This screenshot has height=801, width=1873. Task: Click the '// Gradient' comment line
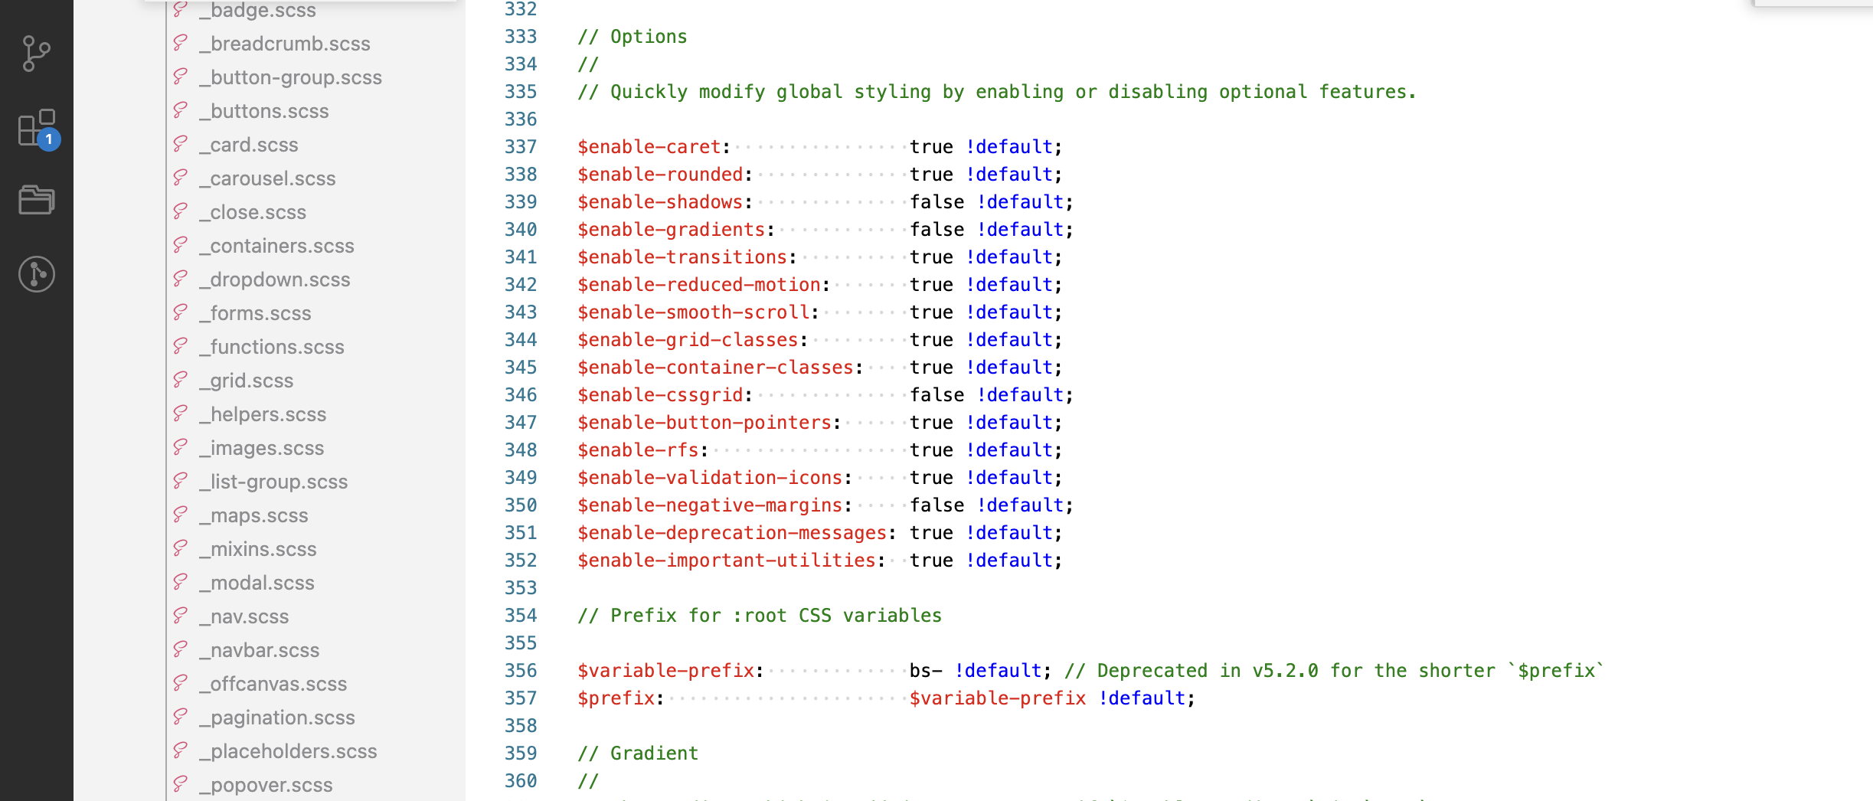[638, 753]
